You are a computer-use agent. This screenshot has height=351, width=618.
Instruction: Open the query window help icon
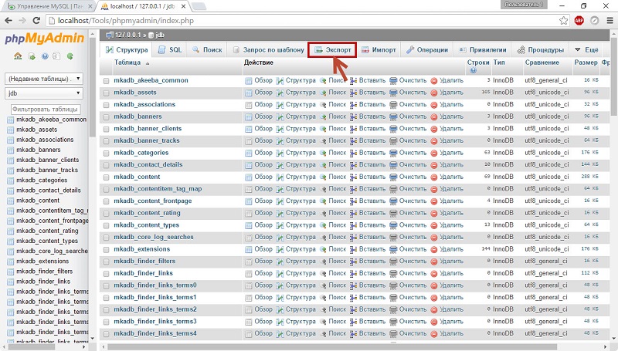(x=45, y=56)
